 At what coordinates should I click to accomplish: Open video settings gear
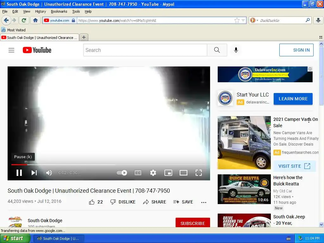point(153,173)
